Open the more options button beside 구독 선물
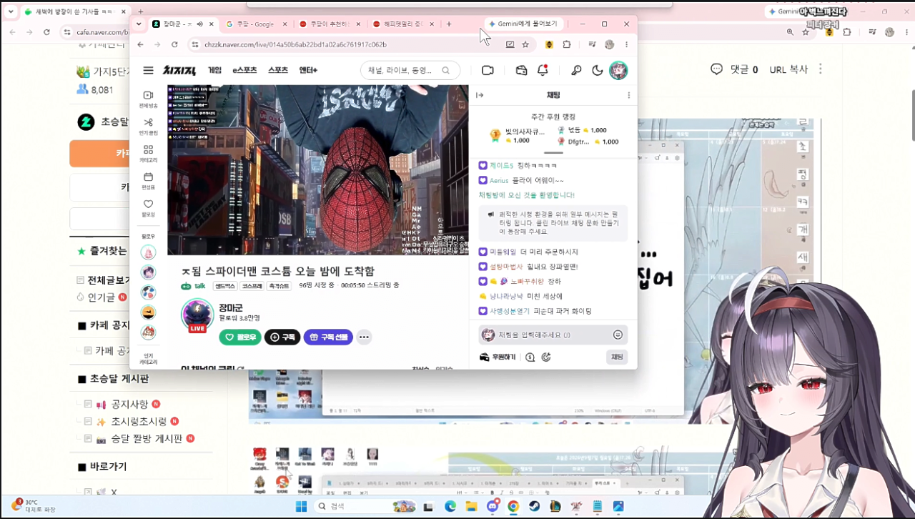 click(364, 337)
